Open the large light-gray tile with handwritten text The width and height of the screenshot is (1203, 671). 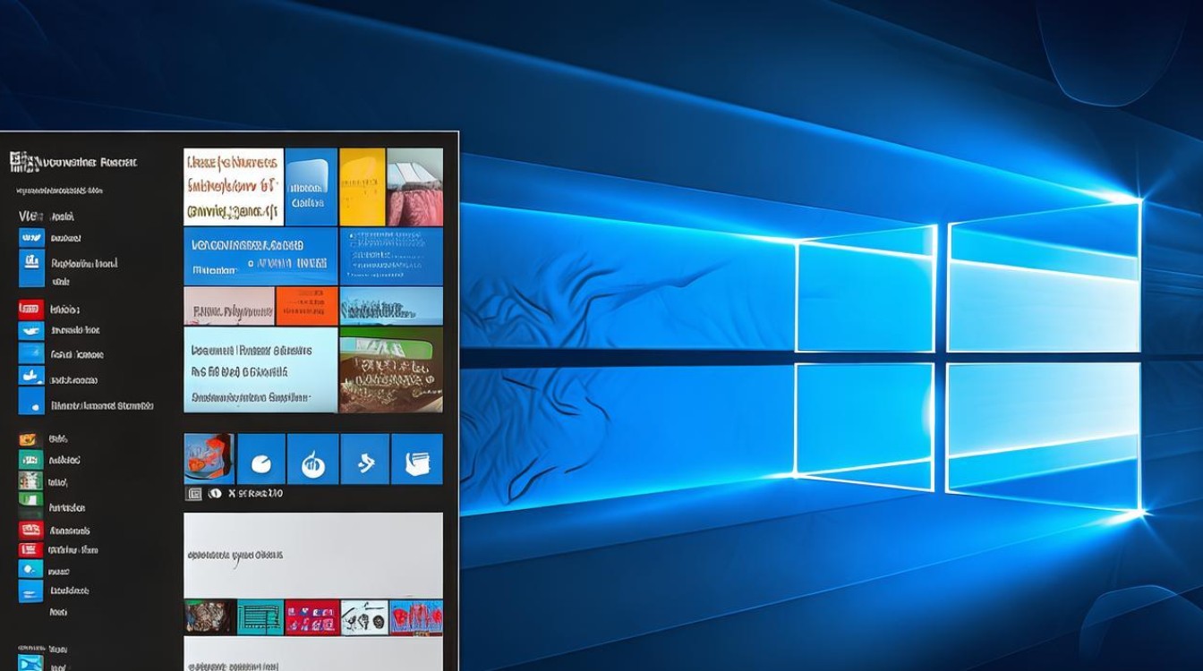coord(313,555)
